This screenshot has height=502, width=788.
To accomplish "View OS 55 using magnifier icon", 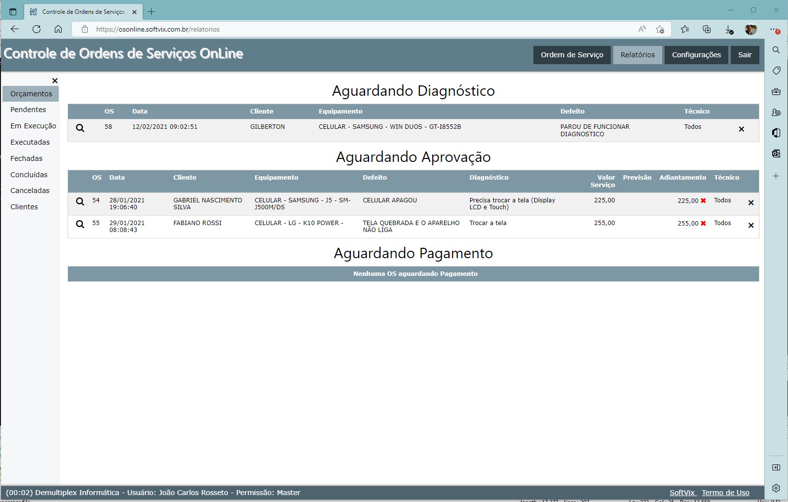I will point(80,224).
